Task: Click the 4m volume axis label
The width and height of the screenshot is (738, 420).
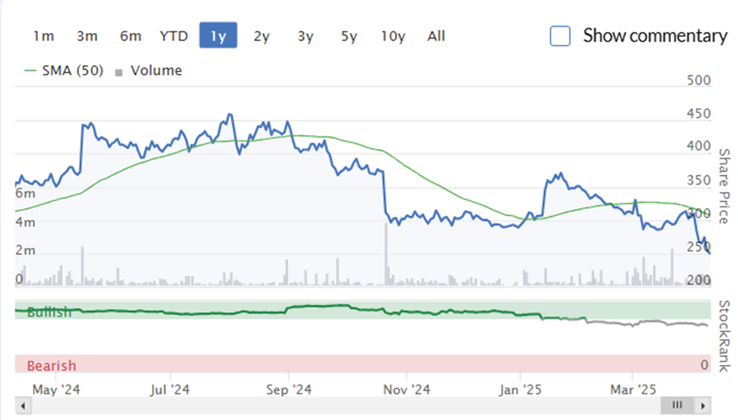Action: click(25, 222)
